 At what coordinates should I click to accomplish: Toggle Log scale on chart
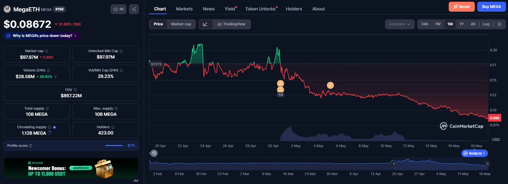tap(486, 24)
